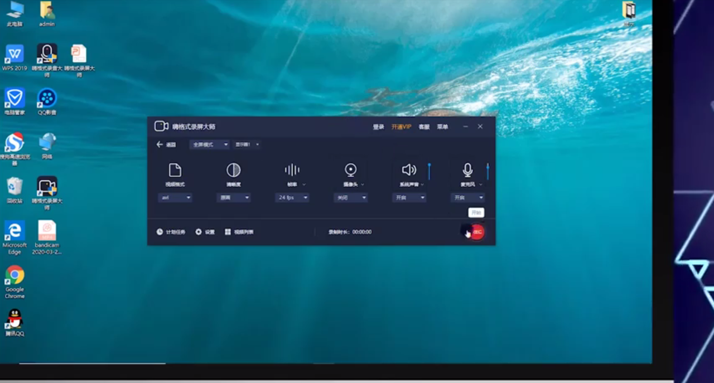Open the Recycle Bin desktop icon
This screenshot has width=714, height=383.
pyautogui.click(x=15, y=190)
